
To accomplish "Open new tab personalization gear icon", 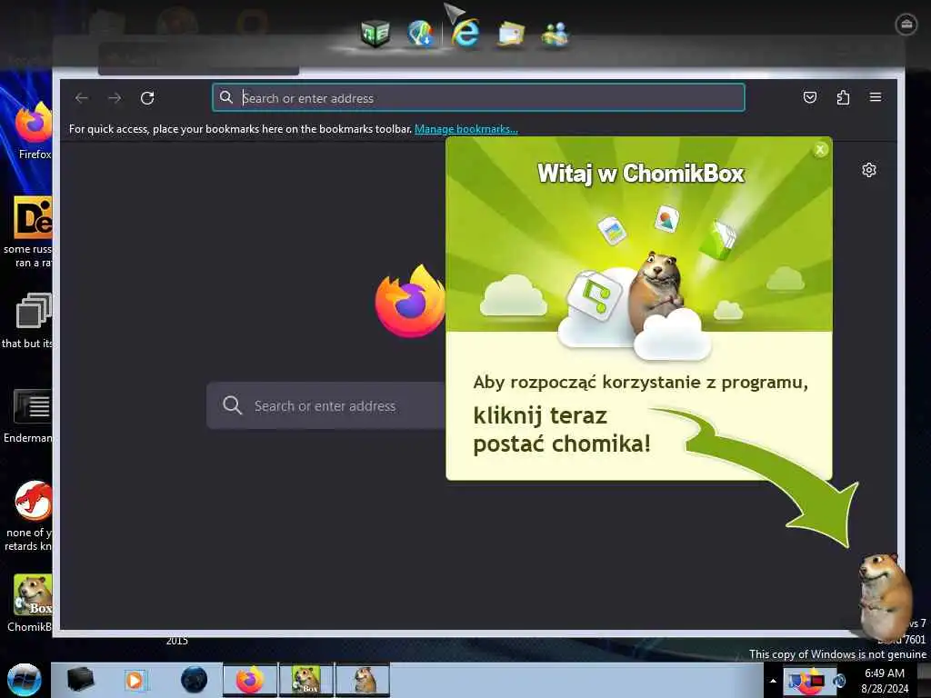I will (868, 170).
